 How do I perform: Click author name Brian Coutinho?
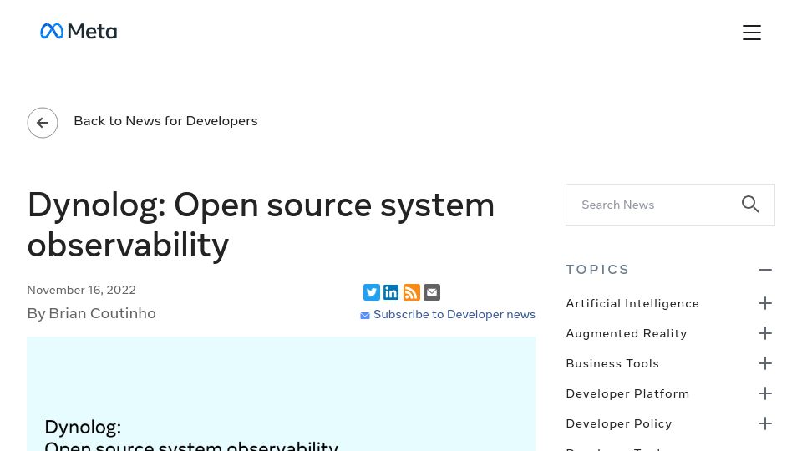coord(102,313)
